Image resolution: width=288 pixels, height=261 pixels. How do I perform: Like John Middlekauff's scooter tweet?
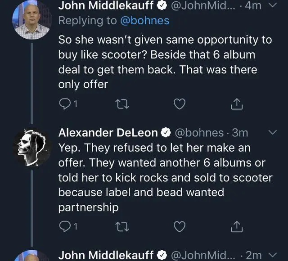coord(180,104)
